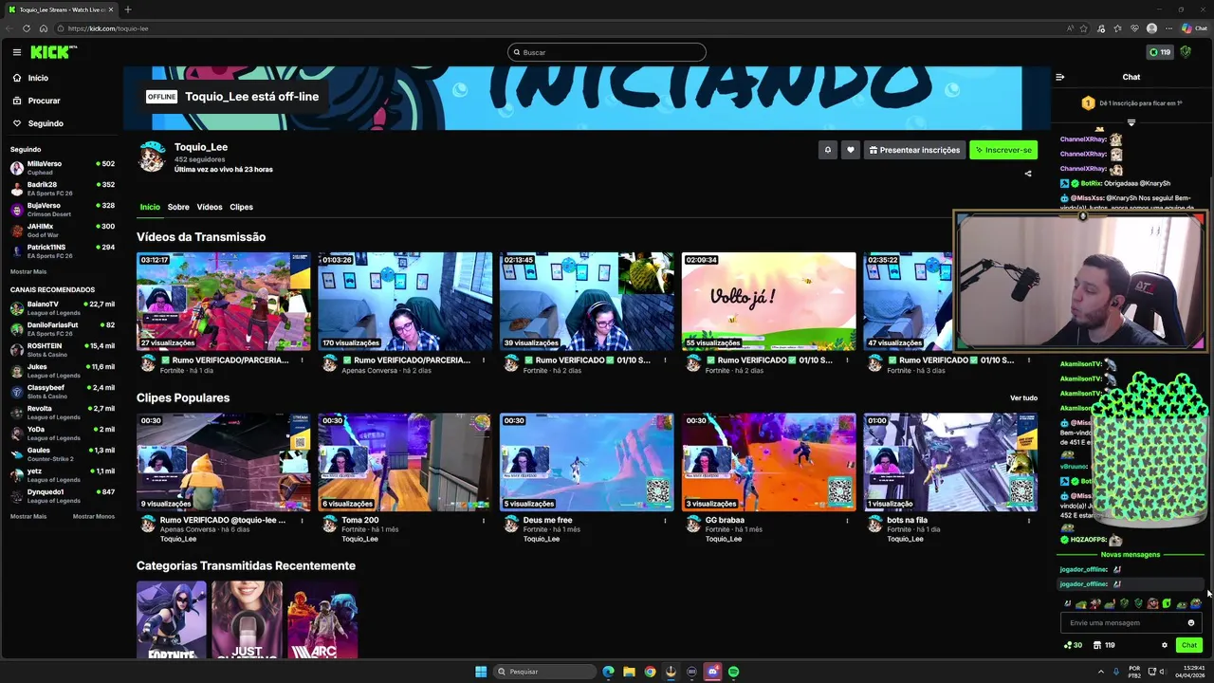Open Edge profile avatar

pyautogui.click(x=1151, y=28)
